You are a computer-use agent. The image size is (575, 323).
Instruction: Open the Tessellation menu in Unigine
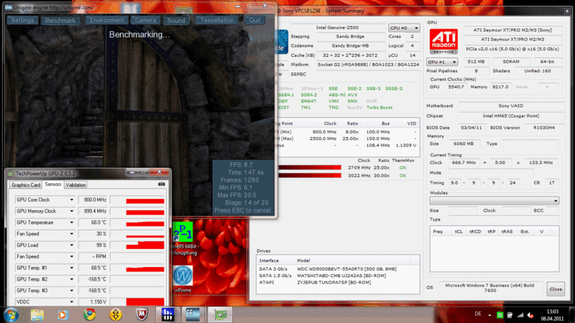point(217,20)
